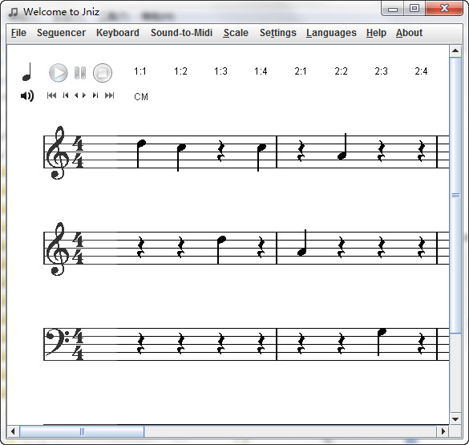Expand the Scale menu
The image size is (469, 445).
(236, 33)
